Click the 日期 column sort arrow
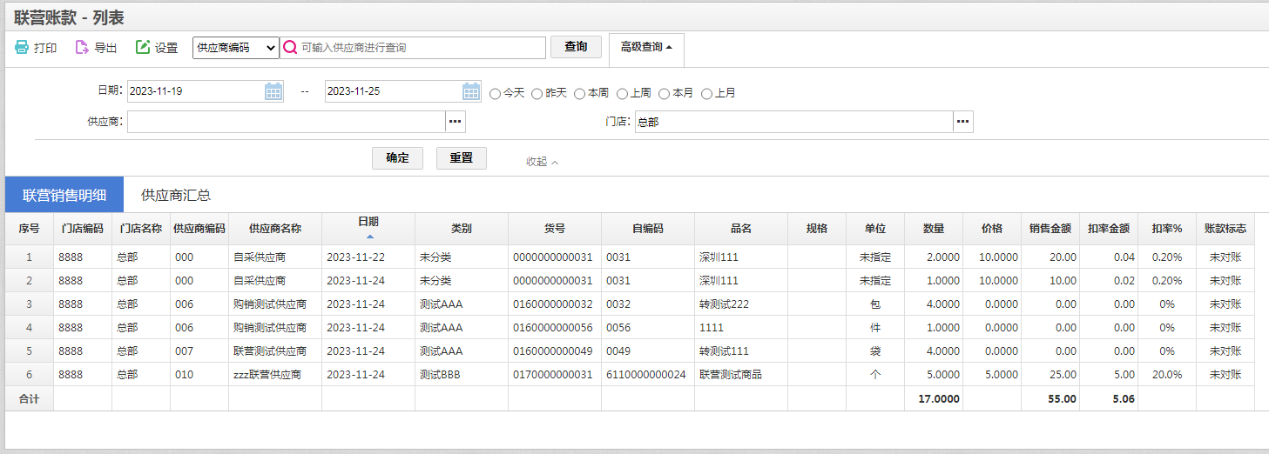Viewport: 1269px width, 454px height. (x=368, y=237)
